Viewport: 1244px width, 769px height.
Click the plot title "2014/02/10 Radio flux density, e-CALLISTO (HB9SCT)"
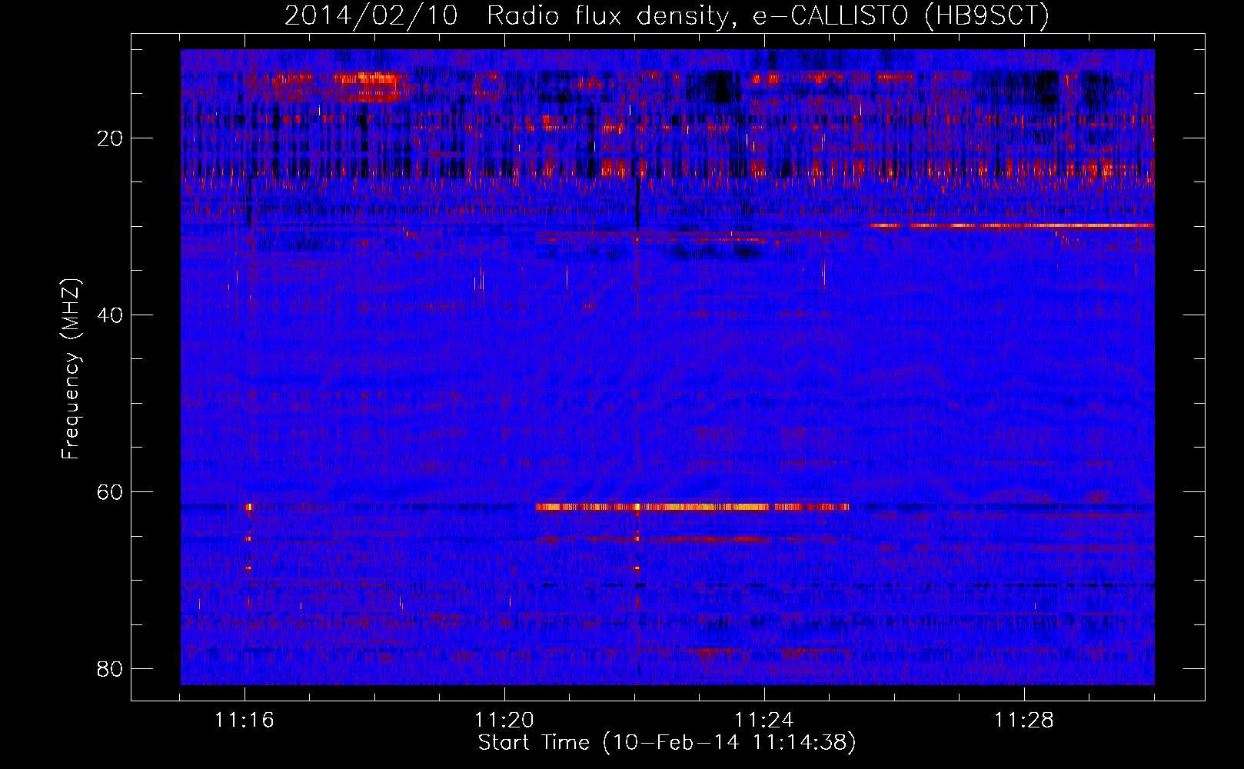[667, 16]
